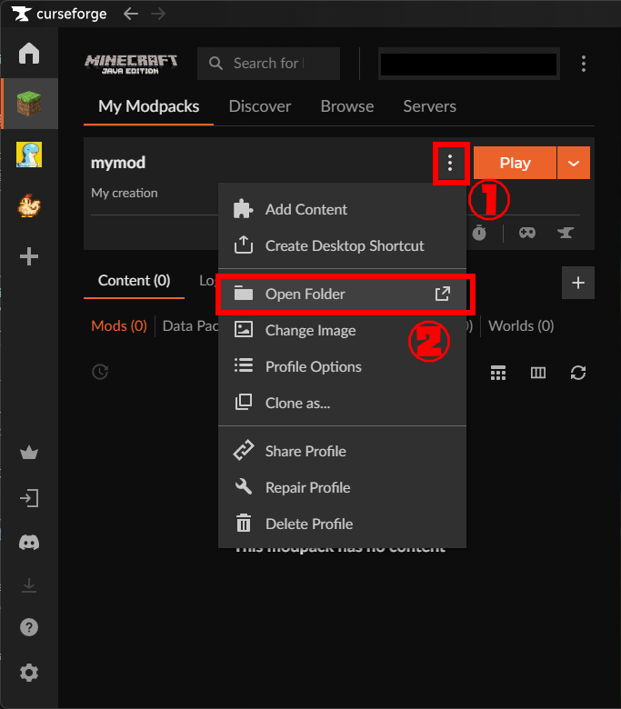Click the plus icon to add a game
The height and width of the screenshot is (709, 621).
pyautogui.click(x=29, y=256)
